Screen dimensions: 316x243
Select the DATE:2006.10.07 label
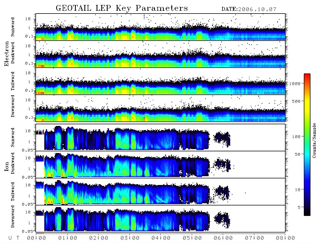249,9
